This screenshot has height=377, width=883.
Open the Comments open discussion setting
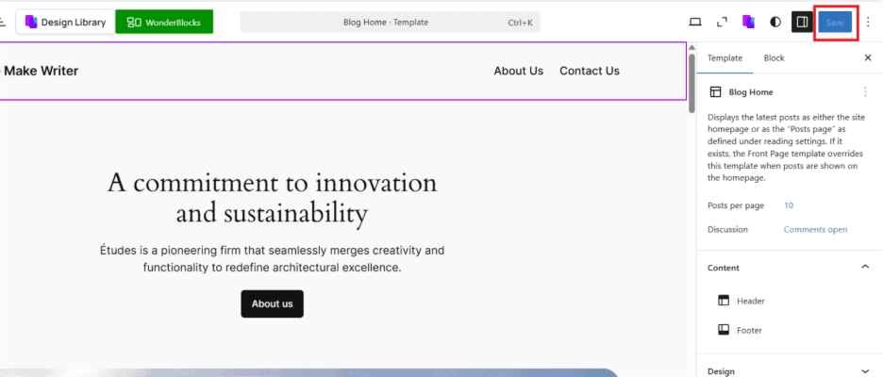point(815,229)
